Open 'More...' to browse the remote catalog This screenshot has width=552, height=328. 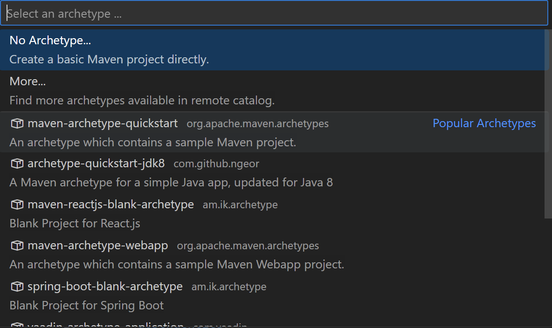pyautogui.click(x=274, y=91)
